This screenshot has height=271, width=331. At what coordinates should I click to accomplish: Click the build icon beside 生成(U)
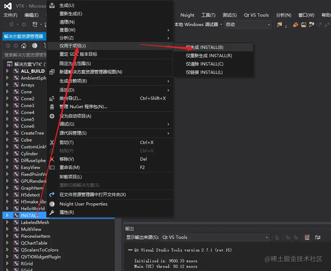52,5
